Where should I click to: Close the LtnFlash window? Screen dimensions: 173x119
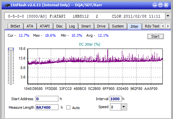pos(166,5)
